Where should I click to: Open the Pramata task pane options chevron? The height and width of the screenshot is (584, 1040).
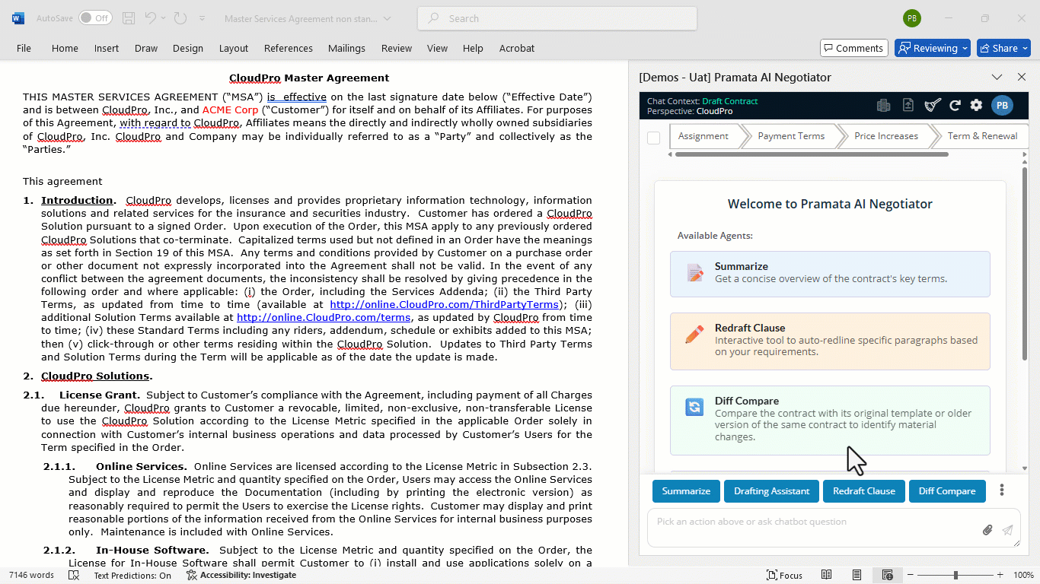click(x=997, y=77)
